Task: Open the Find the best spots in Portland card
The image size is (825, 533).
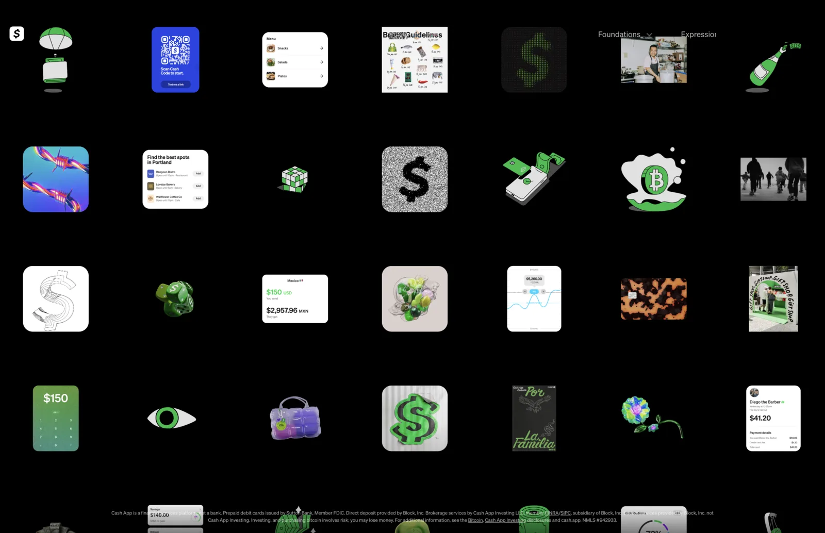Action: [175, 179]
